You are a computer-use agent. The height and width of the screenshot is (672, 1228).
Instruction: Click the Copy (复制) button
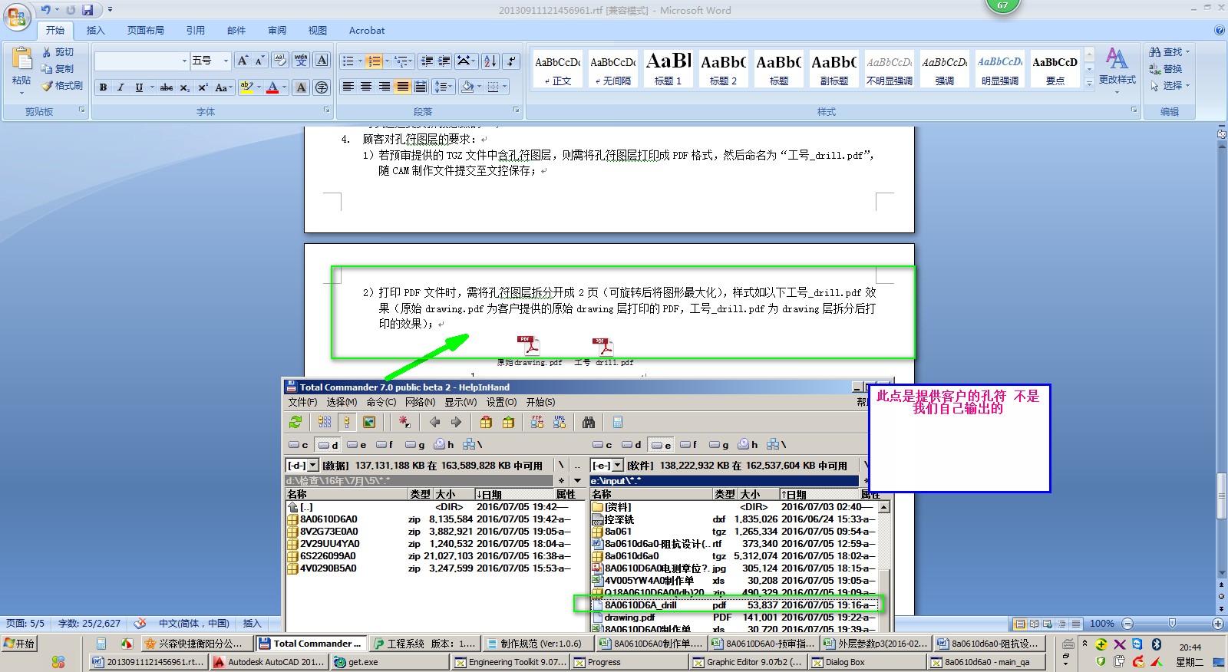(58, 68)
